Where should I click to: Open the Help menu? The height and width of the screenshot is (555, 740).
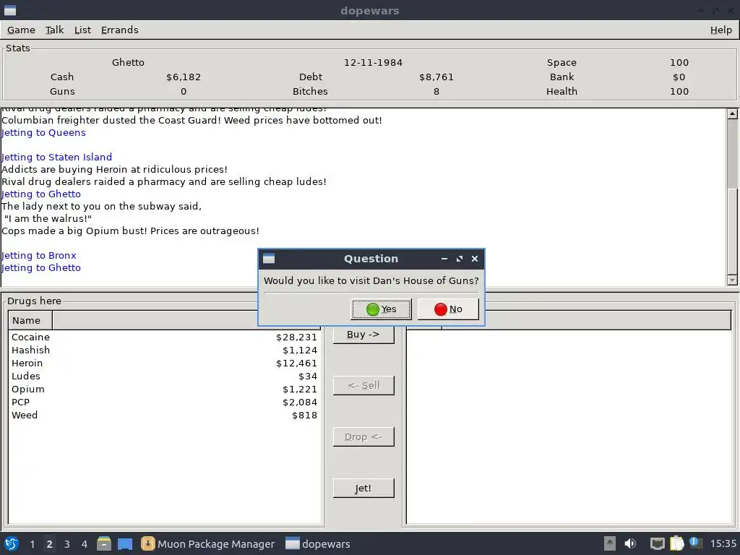[x=720, y=30]
